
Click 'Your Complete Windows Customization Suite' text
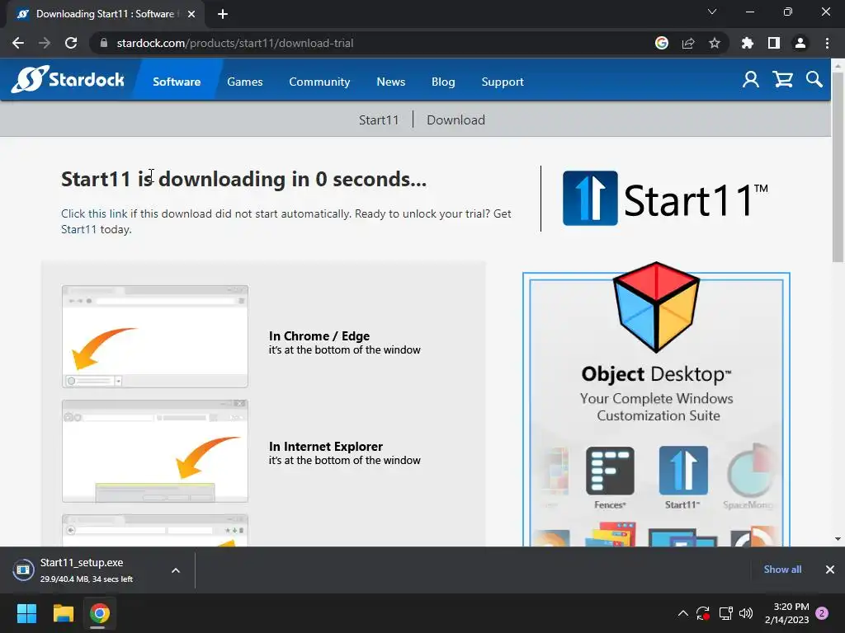pyautogui.click(x=657, y=407)
